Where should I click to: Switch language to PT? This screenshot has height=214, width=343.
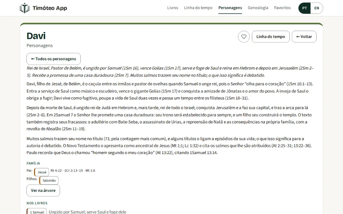pos(304,8)
